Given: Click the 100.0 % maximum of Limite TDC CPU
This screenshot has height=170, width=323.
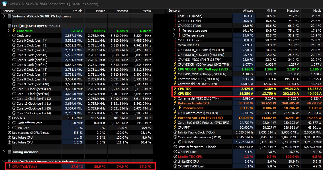Looking at the screenshot, I should [x=292, y=157].
